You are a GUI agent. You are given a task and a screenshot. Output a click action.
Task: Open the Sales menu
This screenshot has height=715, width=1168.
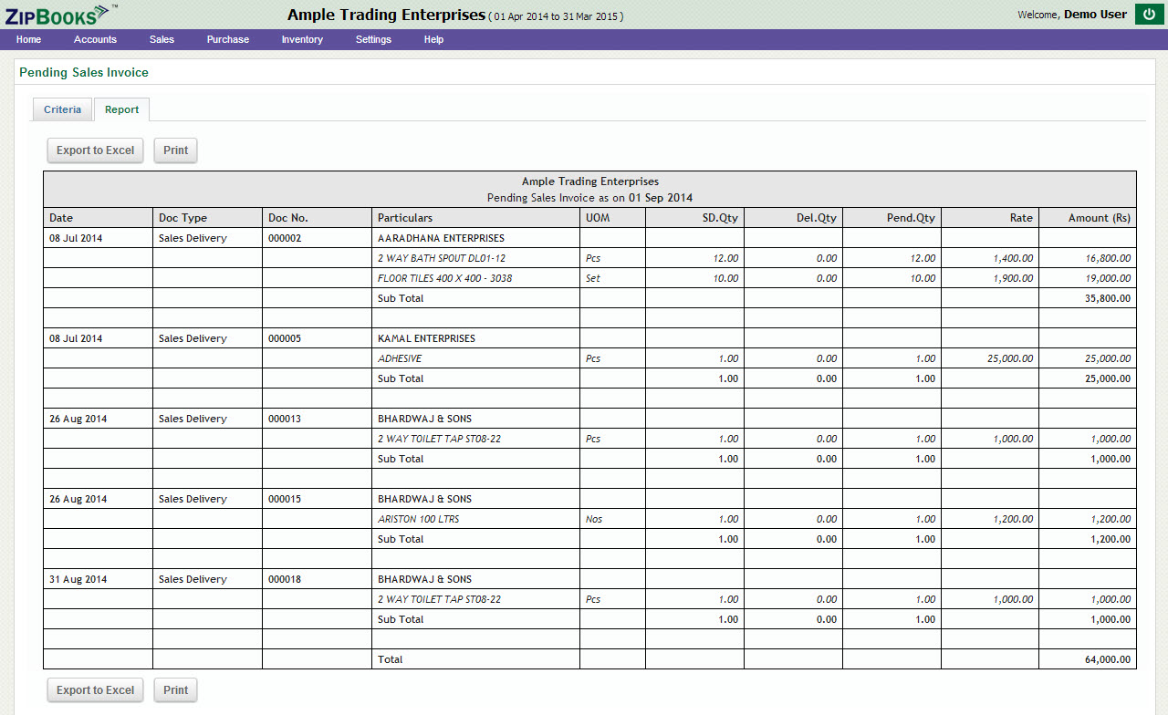tap(162, 39)
